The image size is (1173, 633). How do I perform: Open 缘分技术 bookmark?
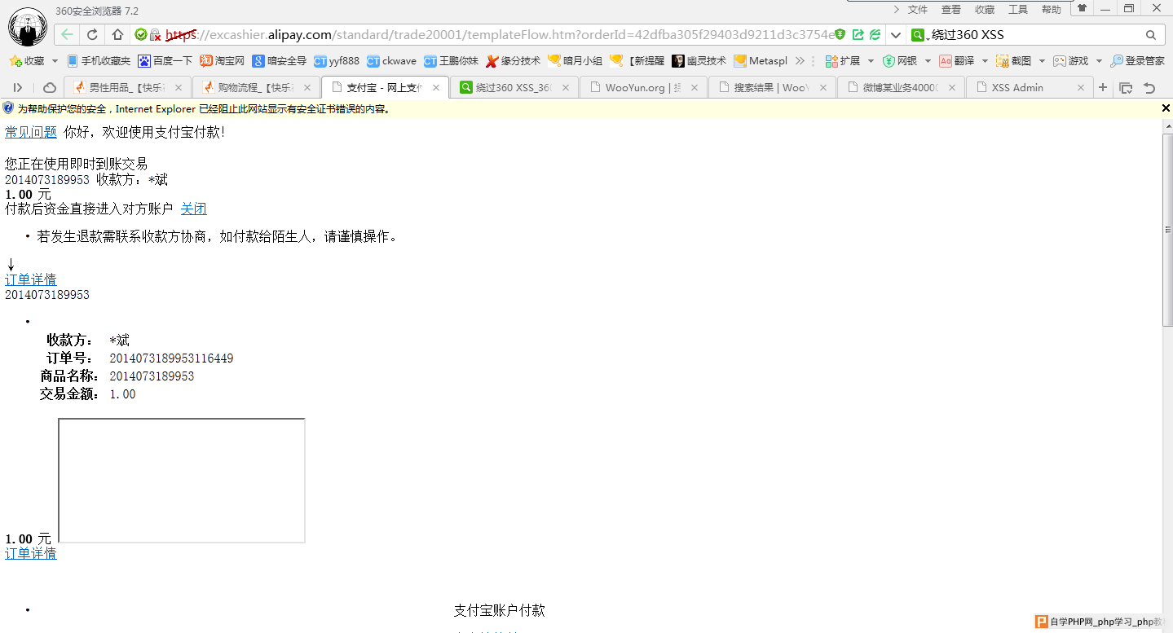(x=513, y=61)
